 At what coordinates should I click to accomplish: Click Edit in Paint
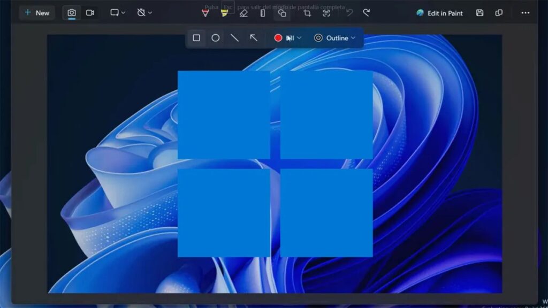(x=439, y=13)
